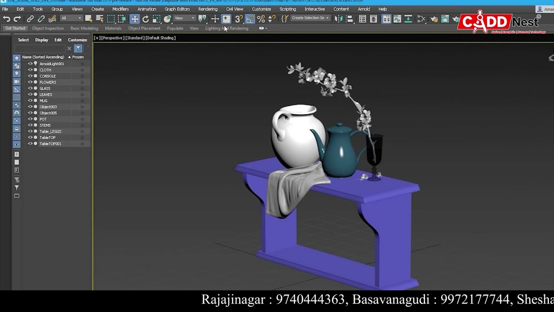Open the Modifiers menu
The width and height of the screenshot is (554, 312).
click(x=120, y=9)
